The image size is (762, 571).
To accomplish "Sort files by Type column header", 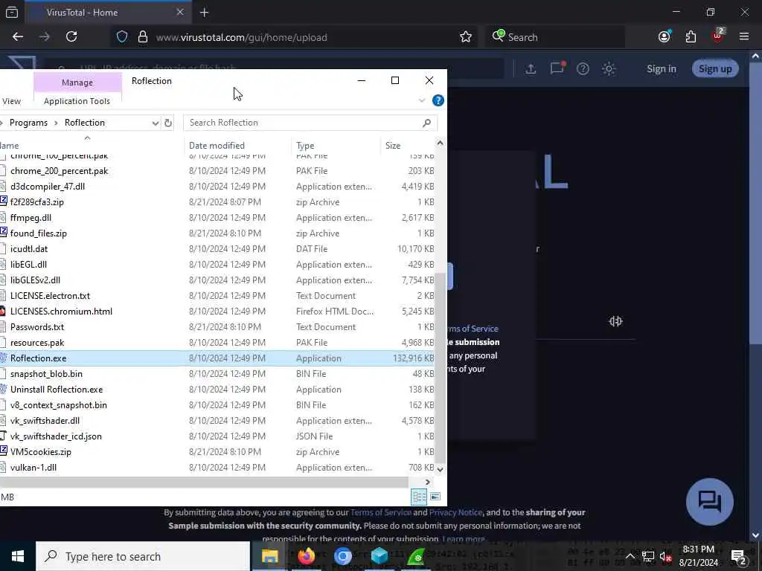I will click(x=305, y=145).
